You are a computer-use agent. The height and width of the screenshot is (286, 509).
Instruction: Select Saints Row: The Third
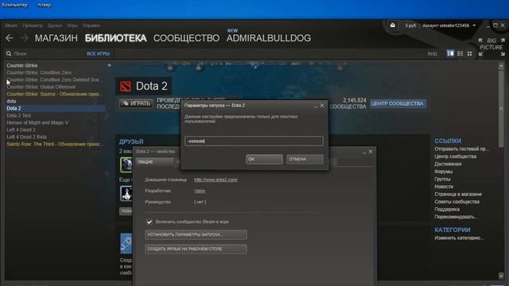pyautogui.click(x=54, y=144)
